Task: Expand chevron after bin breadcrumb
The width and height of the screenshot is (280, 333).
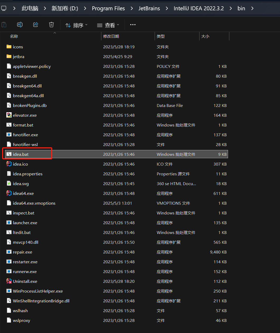Action: click(x=252, y=8)
